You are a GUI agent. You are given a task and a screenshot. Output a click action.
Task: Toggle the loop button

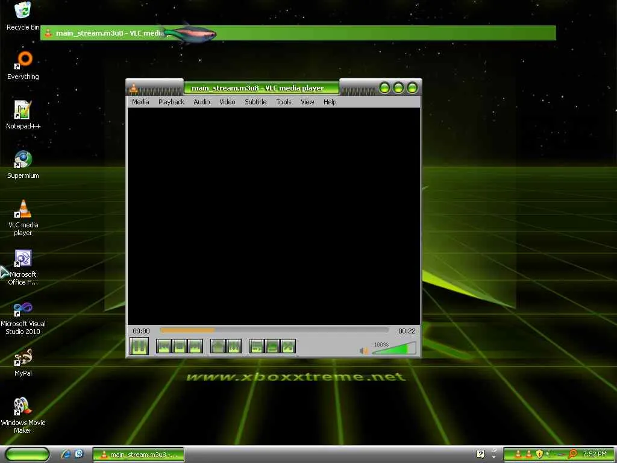point(272,347)
